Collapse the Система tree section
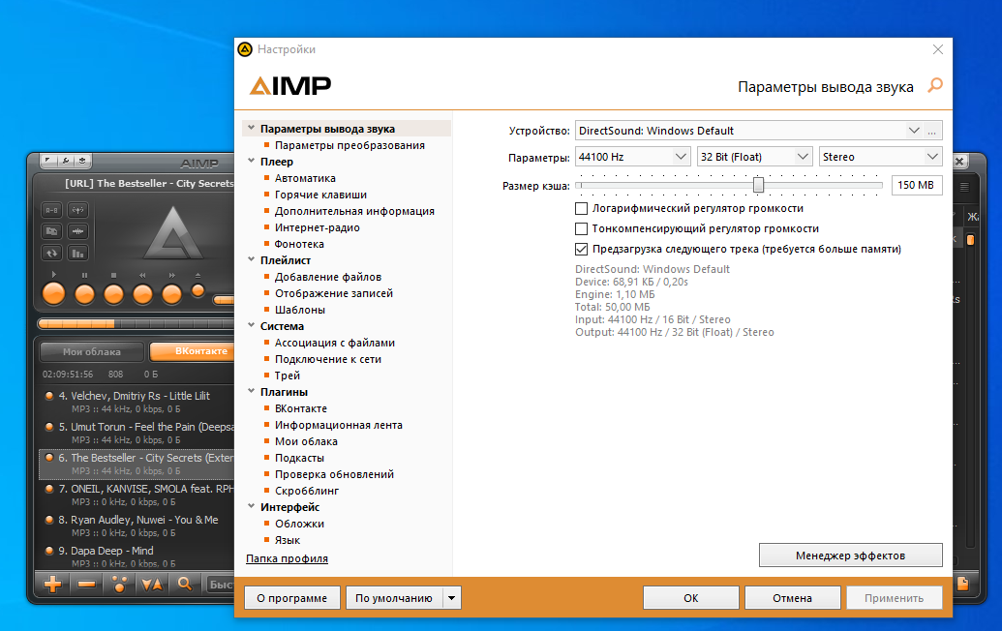The image size is (1002, 631). 251,325
